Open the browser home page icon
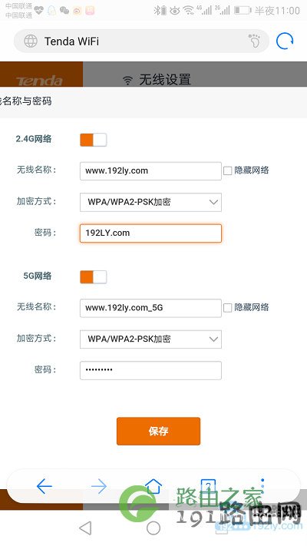307x546 pixels. pos(153,486)
